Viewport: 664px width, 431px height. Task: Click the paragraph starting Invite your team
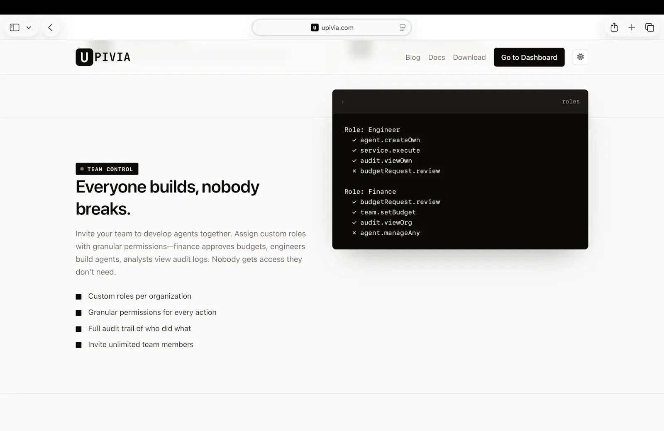click(191, 253)
